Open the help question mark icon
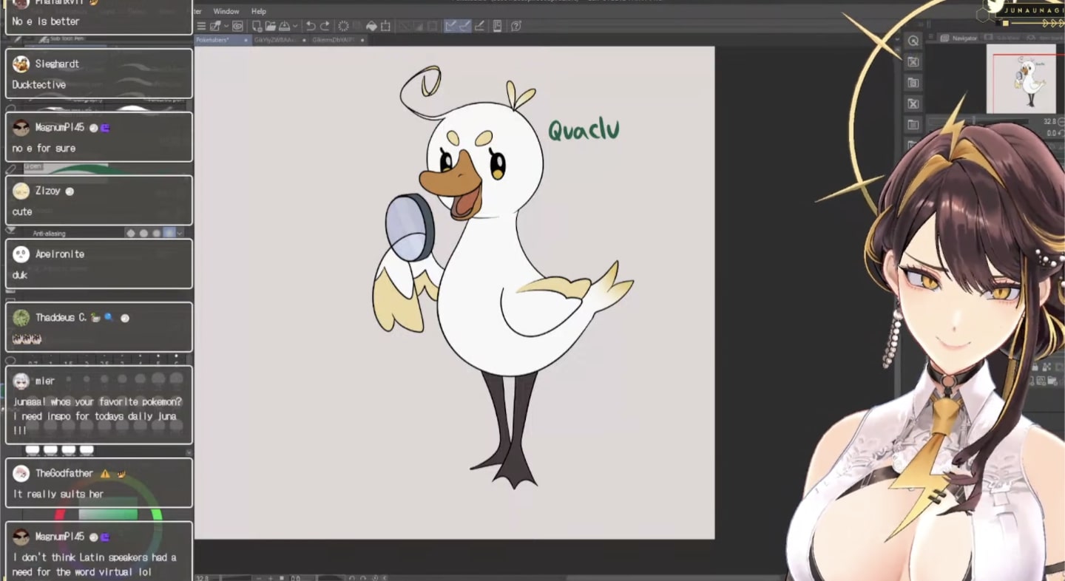The image size is (1065, 581). pos(516,26)
